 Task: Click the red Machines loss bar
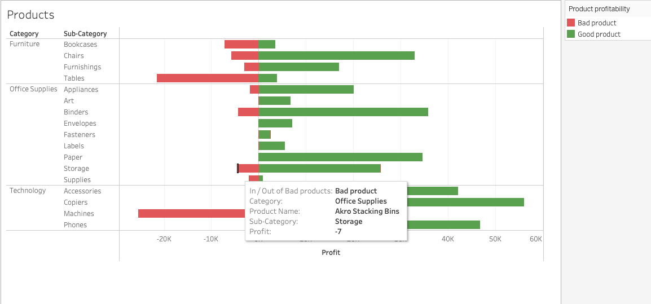coord(191,214)
